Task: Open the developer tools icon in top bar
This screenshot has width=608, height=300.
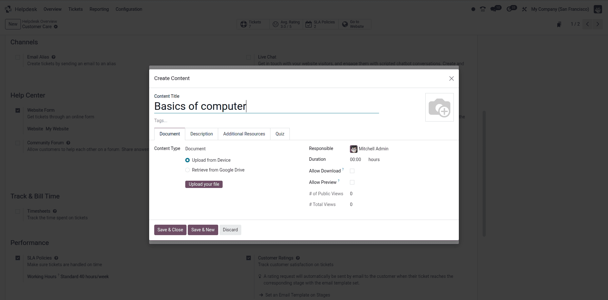Action: tap(524, 9)
